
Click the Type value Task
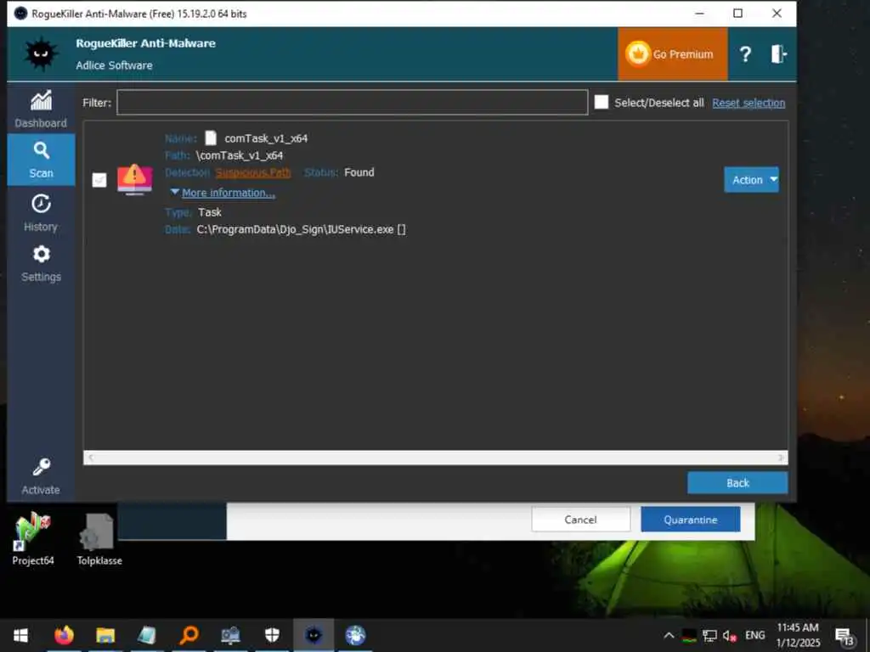tap(210, 212)
